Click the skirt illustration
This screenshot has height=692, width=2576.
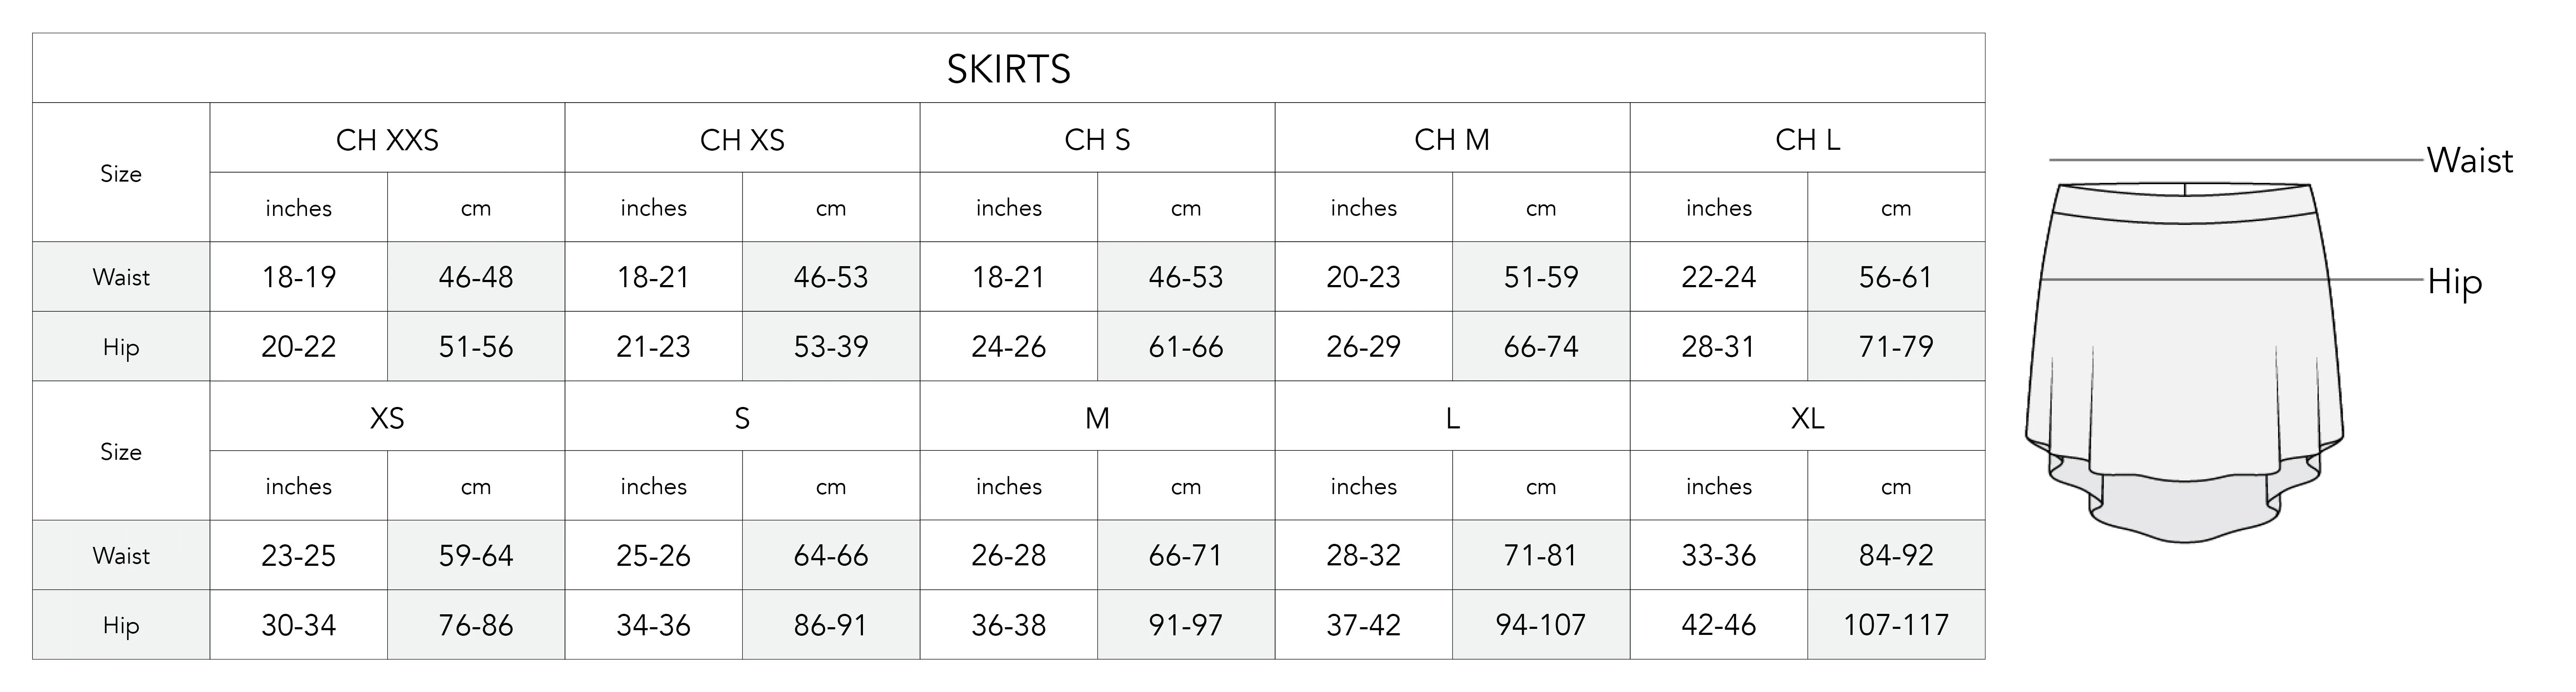click(2184, 362)
